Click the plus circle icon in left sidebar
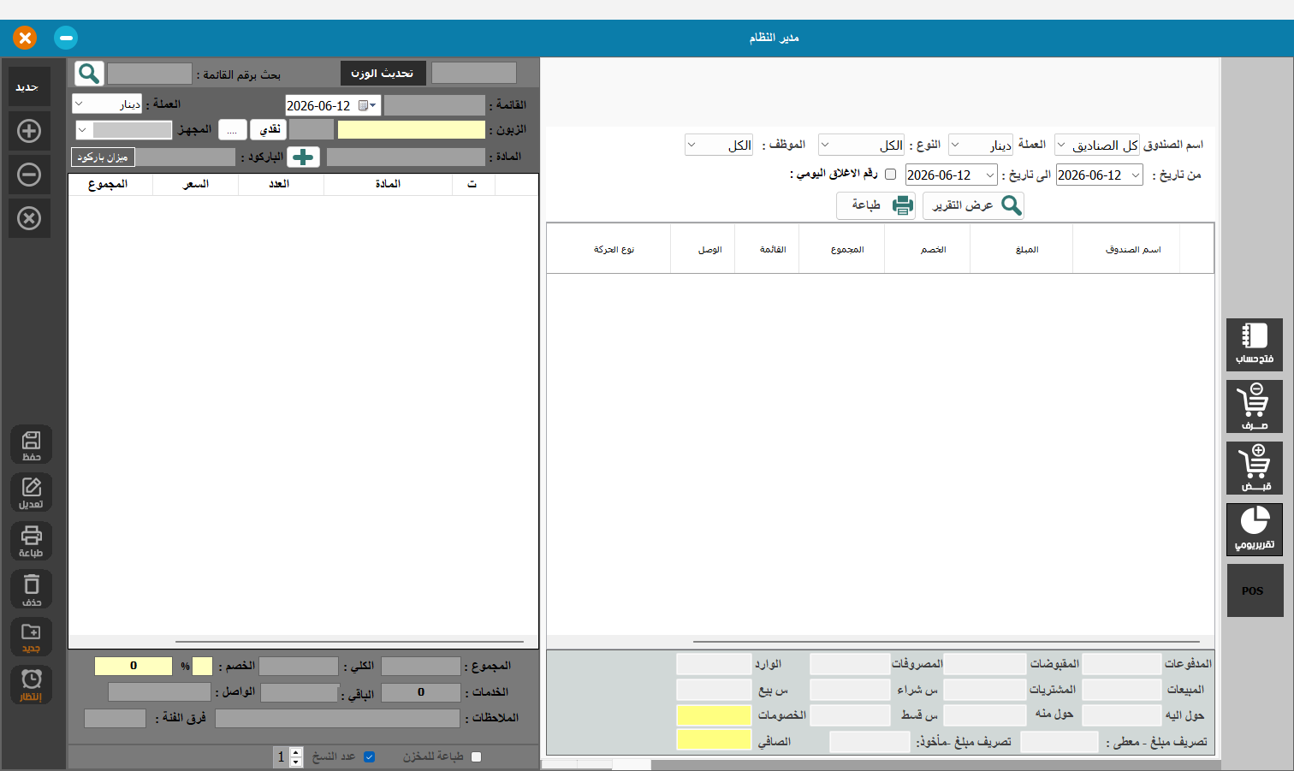The height and width of the screenshot is (771, 1294). pos(29,131)
